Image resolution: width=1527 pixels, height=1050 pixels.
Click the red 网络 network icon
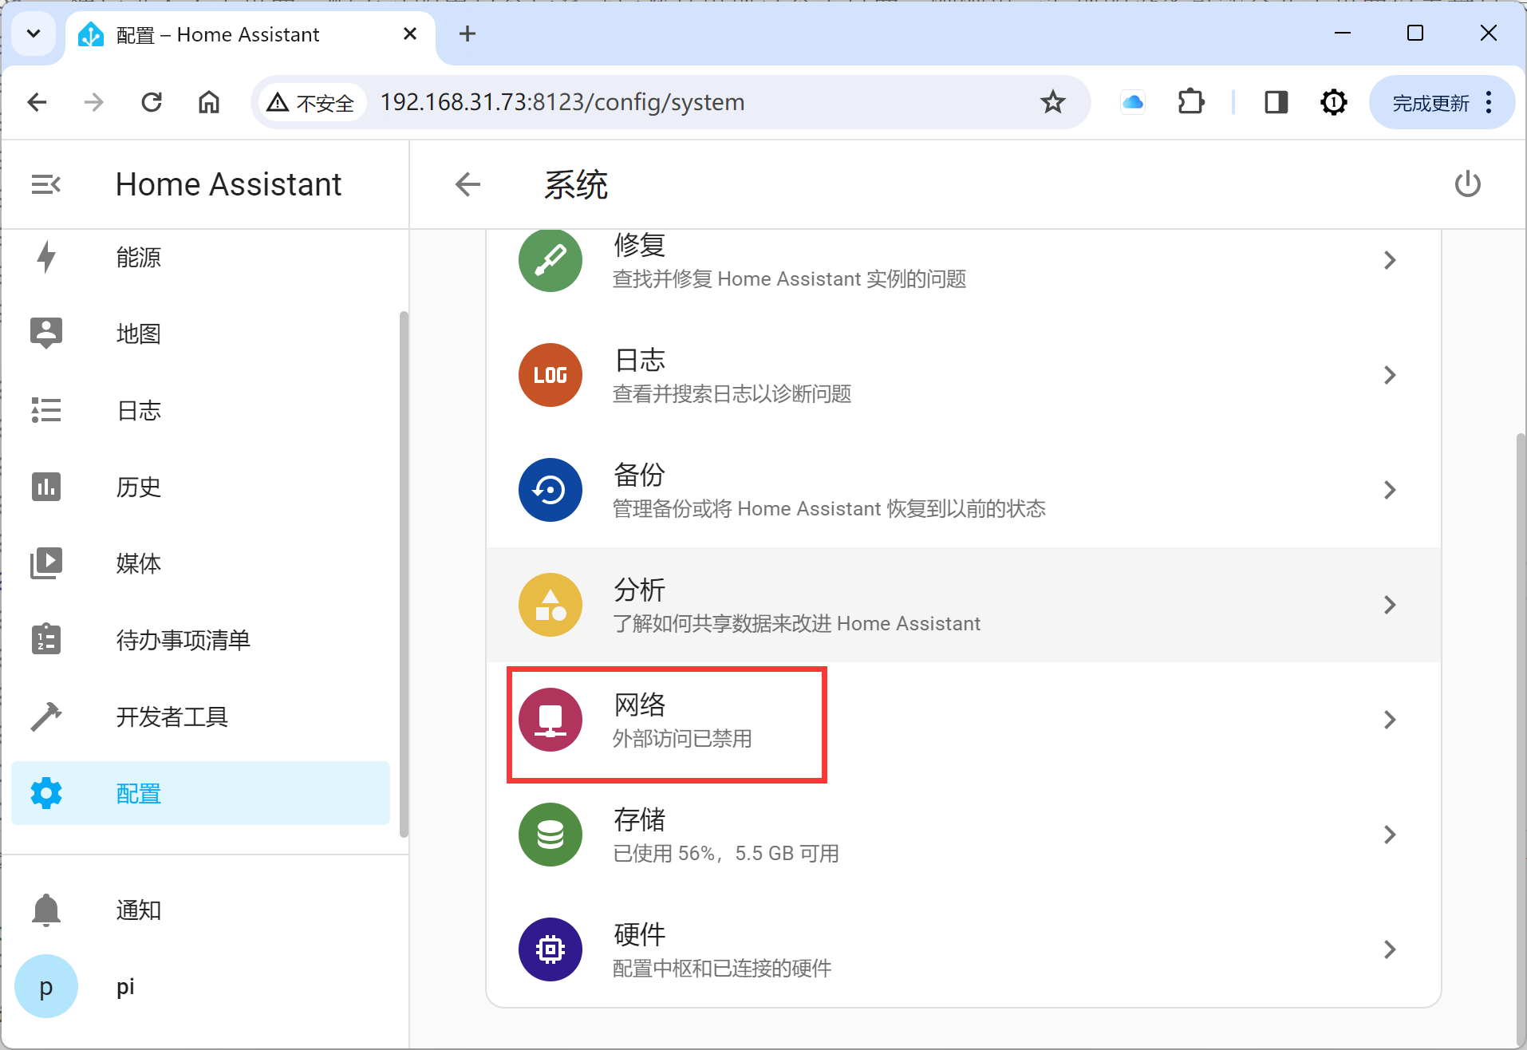(x=550, y=720)
